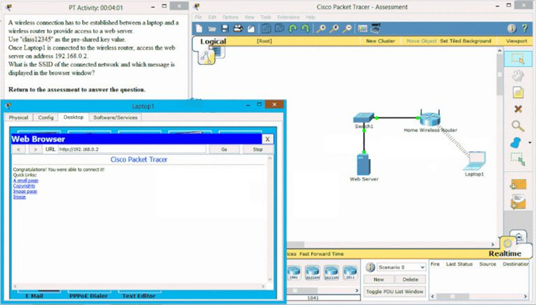Choose the Resize Shape tool
Viewport: 536px width, 305px height.
518,159
